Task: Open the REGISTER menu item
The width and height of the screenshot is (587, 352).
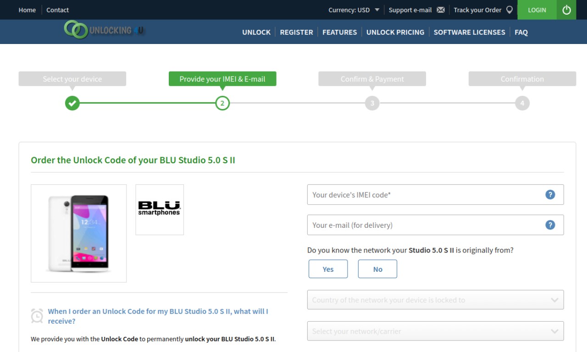Action: coord(296,32)
